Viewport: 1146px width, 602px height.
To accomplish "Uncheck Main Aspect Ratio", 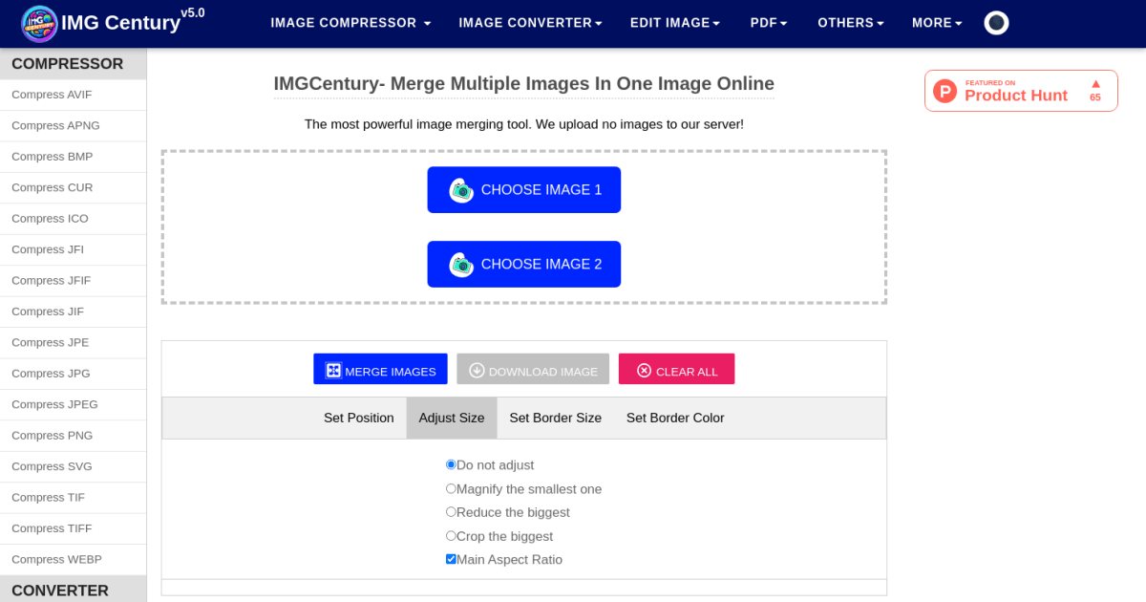I will [450, 559].
